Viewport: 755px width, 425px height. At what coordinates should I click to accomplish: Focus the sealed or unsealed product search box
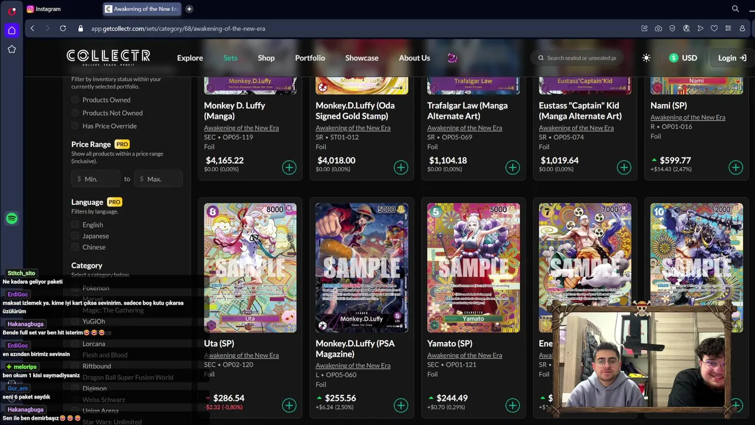[577, 58]
